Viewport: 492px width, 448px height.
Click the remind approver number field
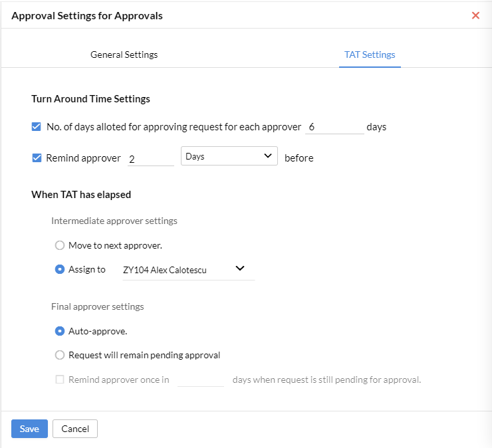151,159
